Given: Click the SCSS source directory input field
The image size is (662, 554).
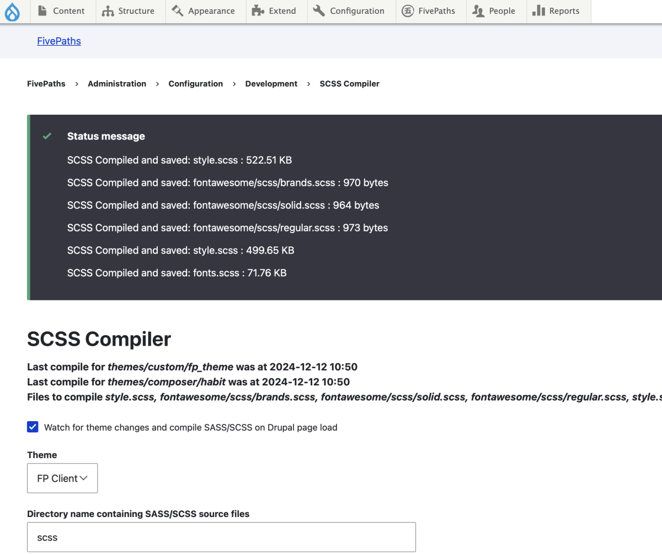Looking at the screenshot, I should click(x=221, y=536).
